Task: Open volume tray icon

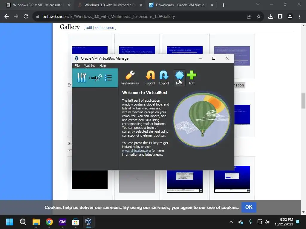Action: pos(267,222)
